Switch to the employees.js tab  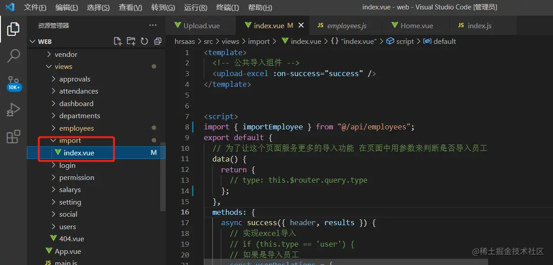(346, 26)
